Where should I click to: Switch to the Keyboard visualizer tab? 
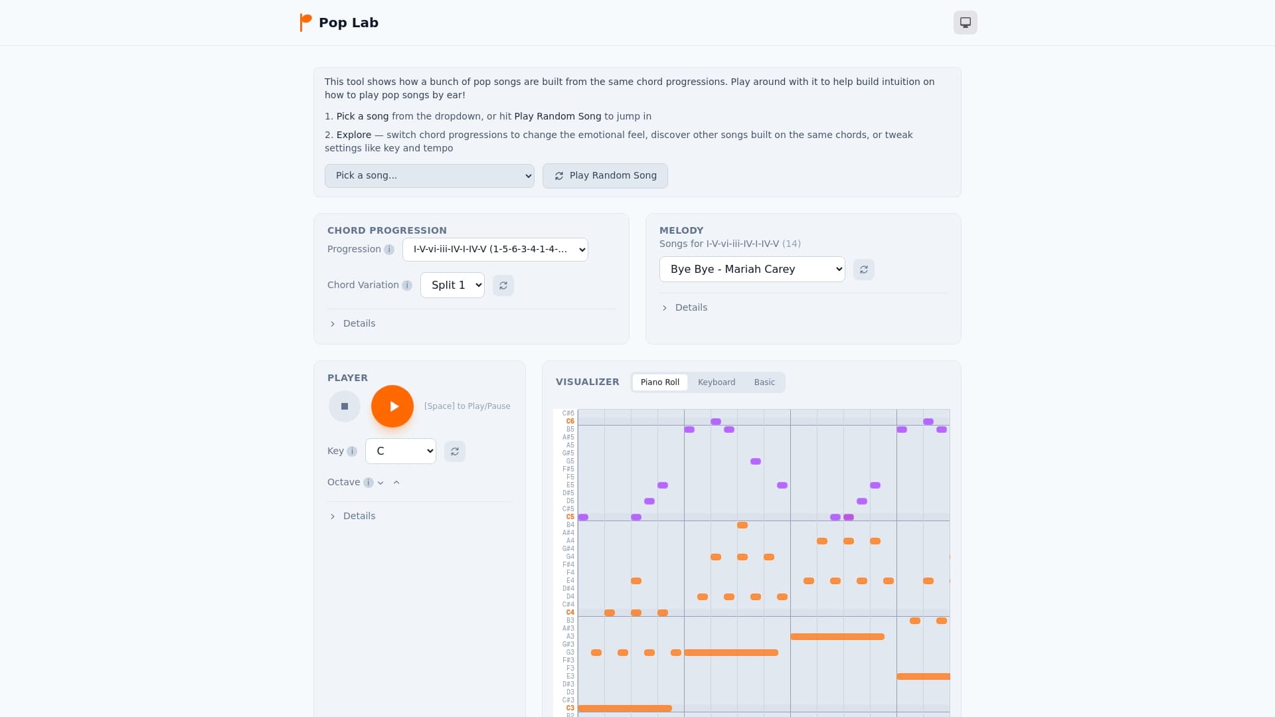[716, 382]
